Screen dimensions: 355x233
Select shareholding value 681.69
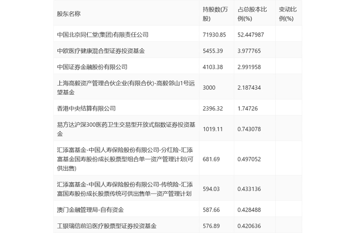(211, 159)
